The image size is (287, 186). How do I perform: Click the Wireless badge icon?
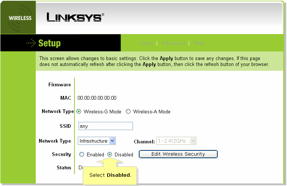tap(18, 17)
